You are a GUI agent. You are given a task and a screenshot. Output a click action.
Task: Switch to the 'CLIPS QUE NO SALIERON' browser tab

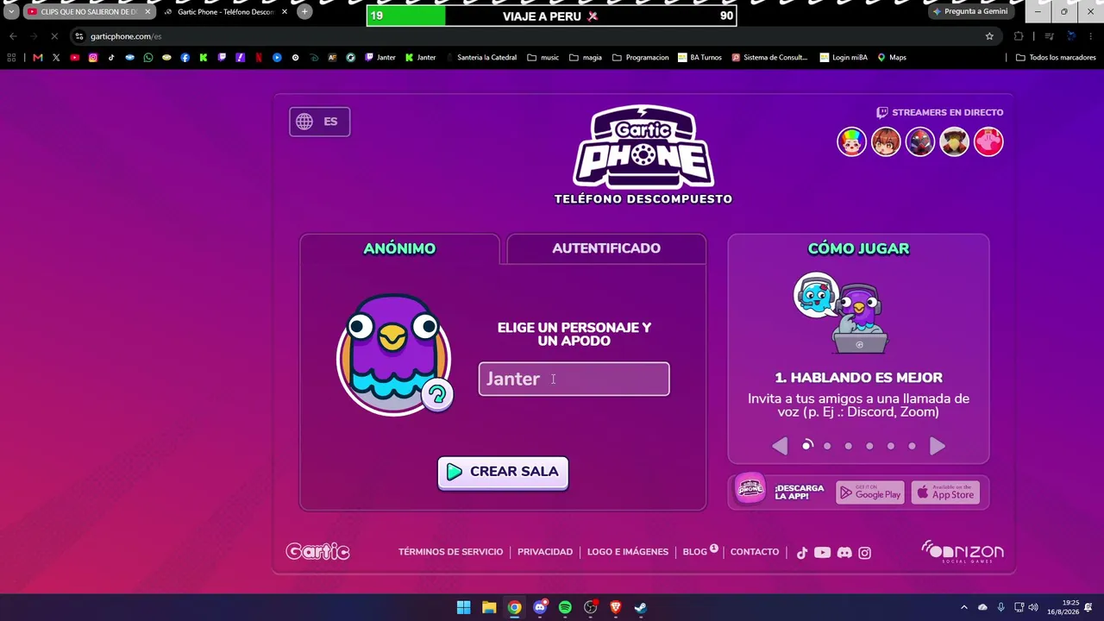[90, 12]
